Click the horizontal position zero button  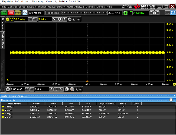click(56, 89)
